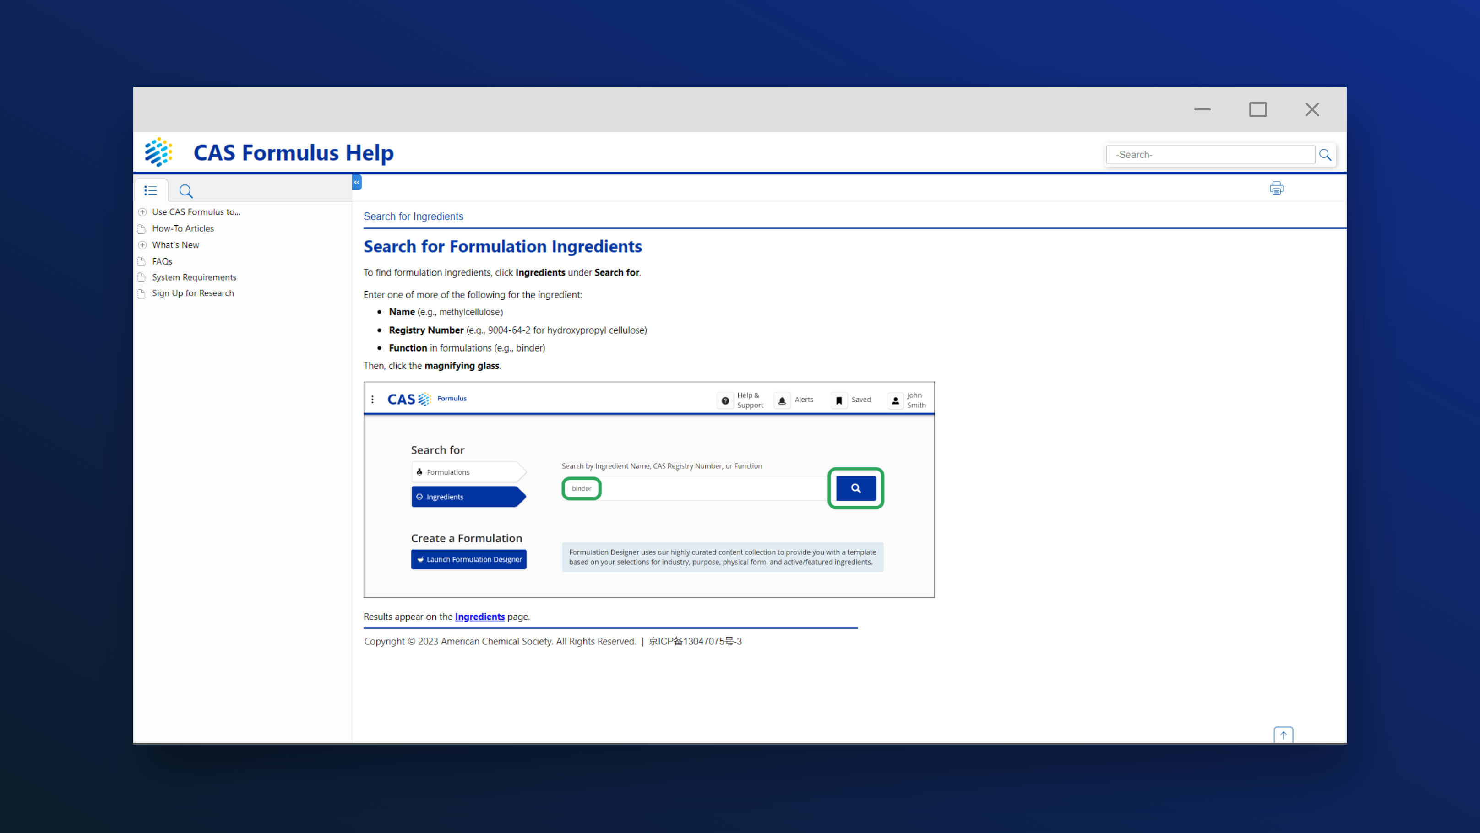Switch to the sidebar search tab

[185, 190]
